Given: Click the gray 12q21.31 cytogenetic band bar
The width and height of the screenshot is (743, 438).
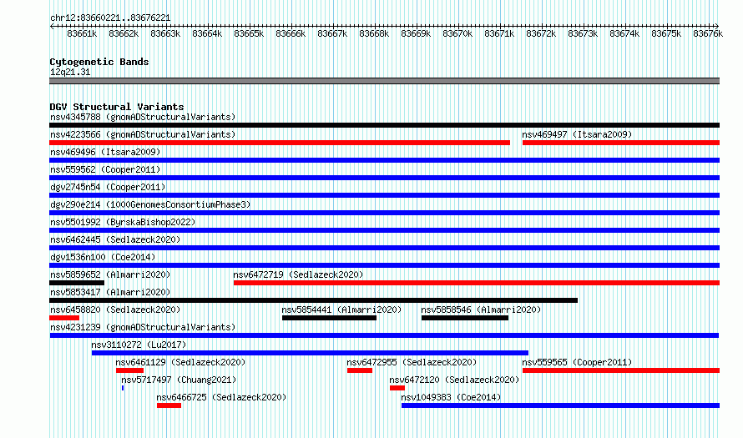Looking at the screenshot, I should point(384,81).
